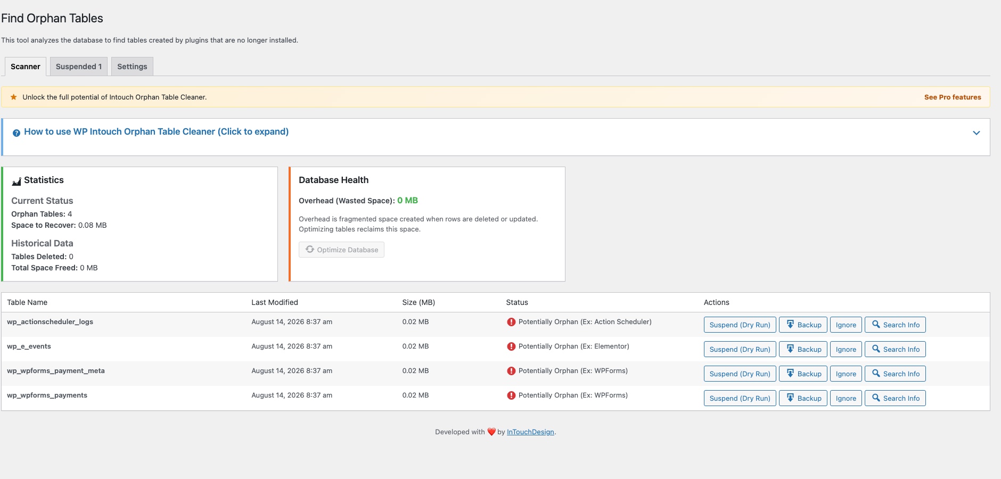
Task: Click the Orphan Tables: 4 statistic
Action: (42, 214)
